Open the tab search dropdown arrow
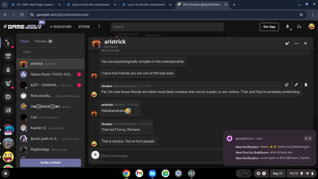Viewport: 318px width, 179px height. (5, 5)
